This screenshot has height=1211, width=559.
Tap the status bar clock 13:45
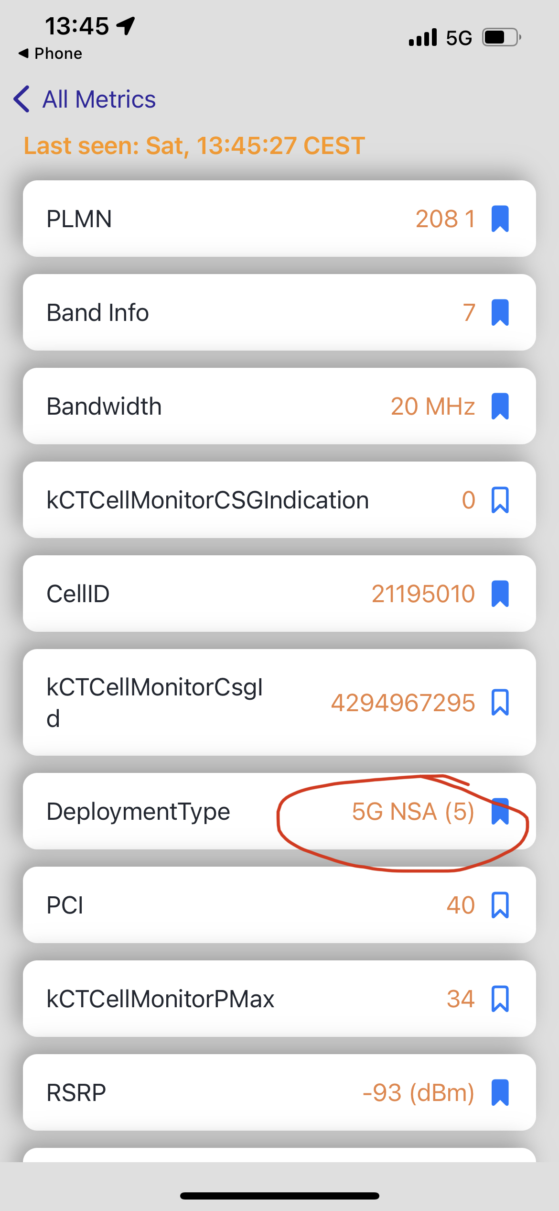tap(77, 26)
